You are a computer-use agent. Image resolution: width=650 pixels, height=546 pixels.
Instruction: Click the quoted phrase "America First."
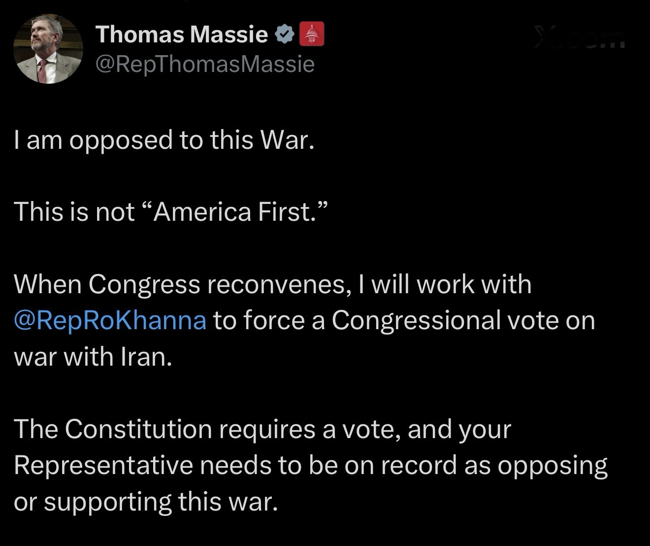coord(235,212)
